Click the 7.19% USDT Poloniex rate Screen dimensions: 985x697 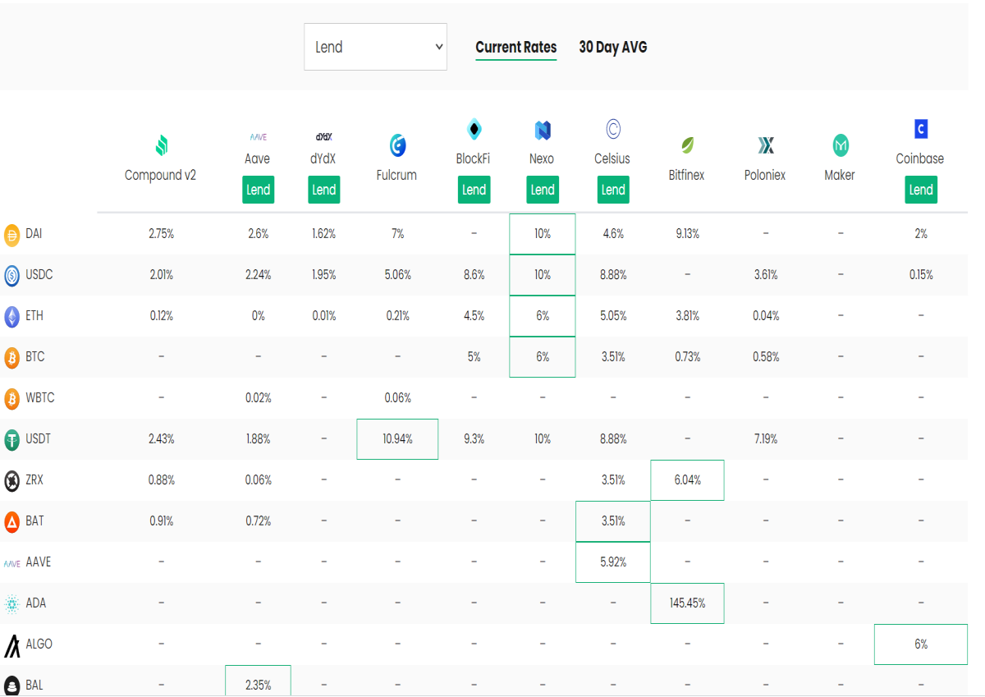(765, 439)
